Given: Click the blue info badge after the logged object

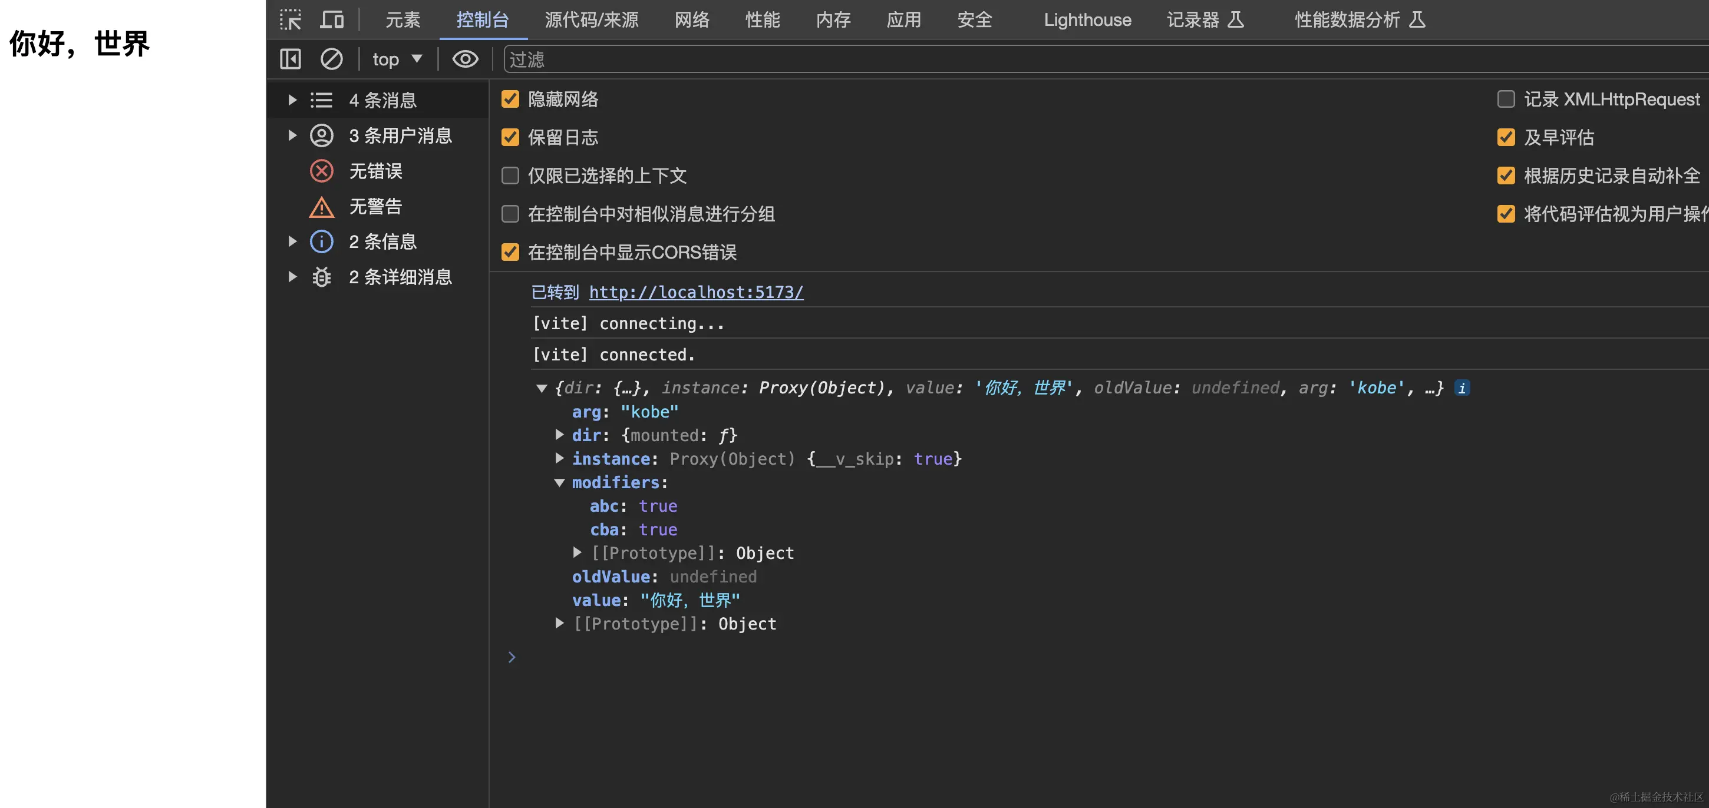Looking at the screenshot, I should pos(1461,388).
